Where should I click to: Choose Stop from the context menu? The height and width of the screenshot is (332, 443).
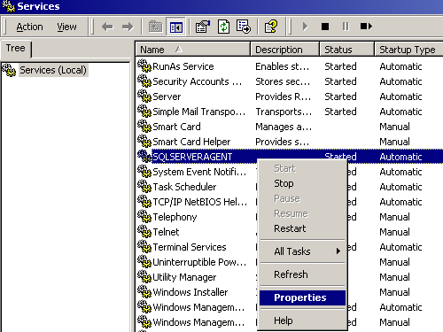(302, 183)
